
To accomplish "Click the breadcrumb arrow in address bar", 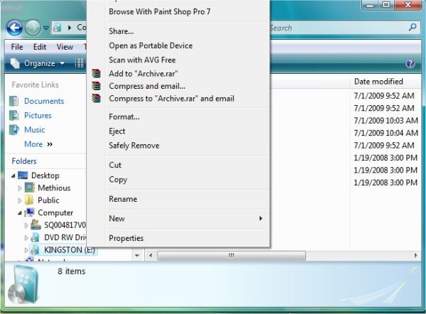I will click(70, 28).
